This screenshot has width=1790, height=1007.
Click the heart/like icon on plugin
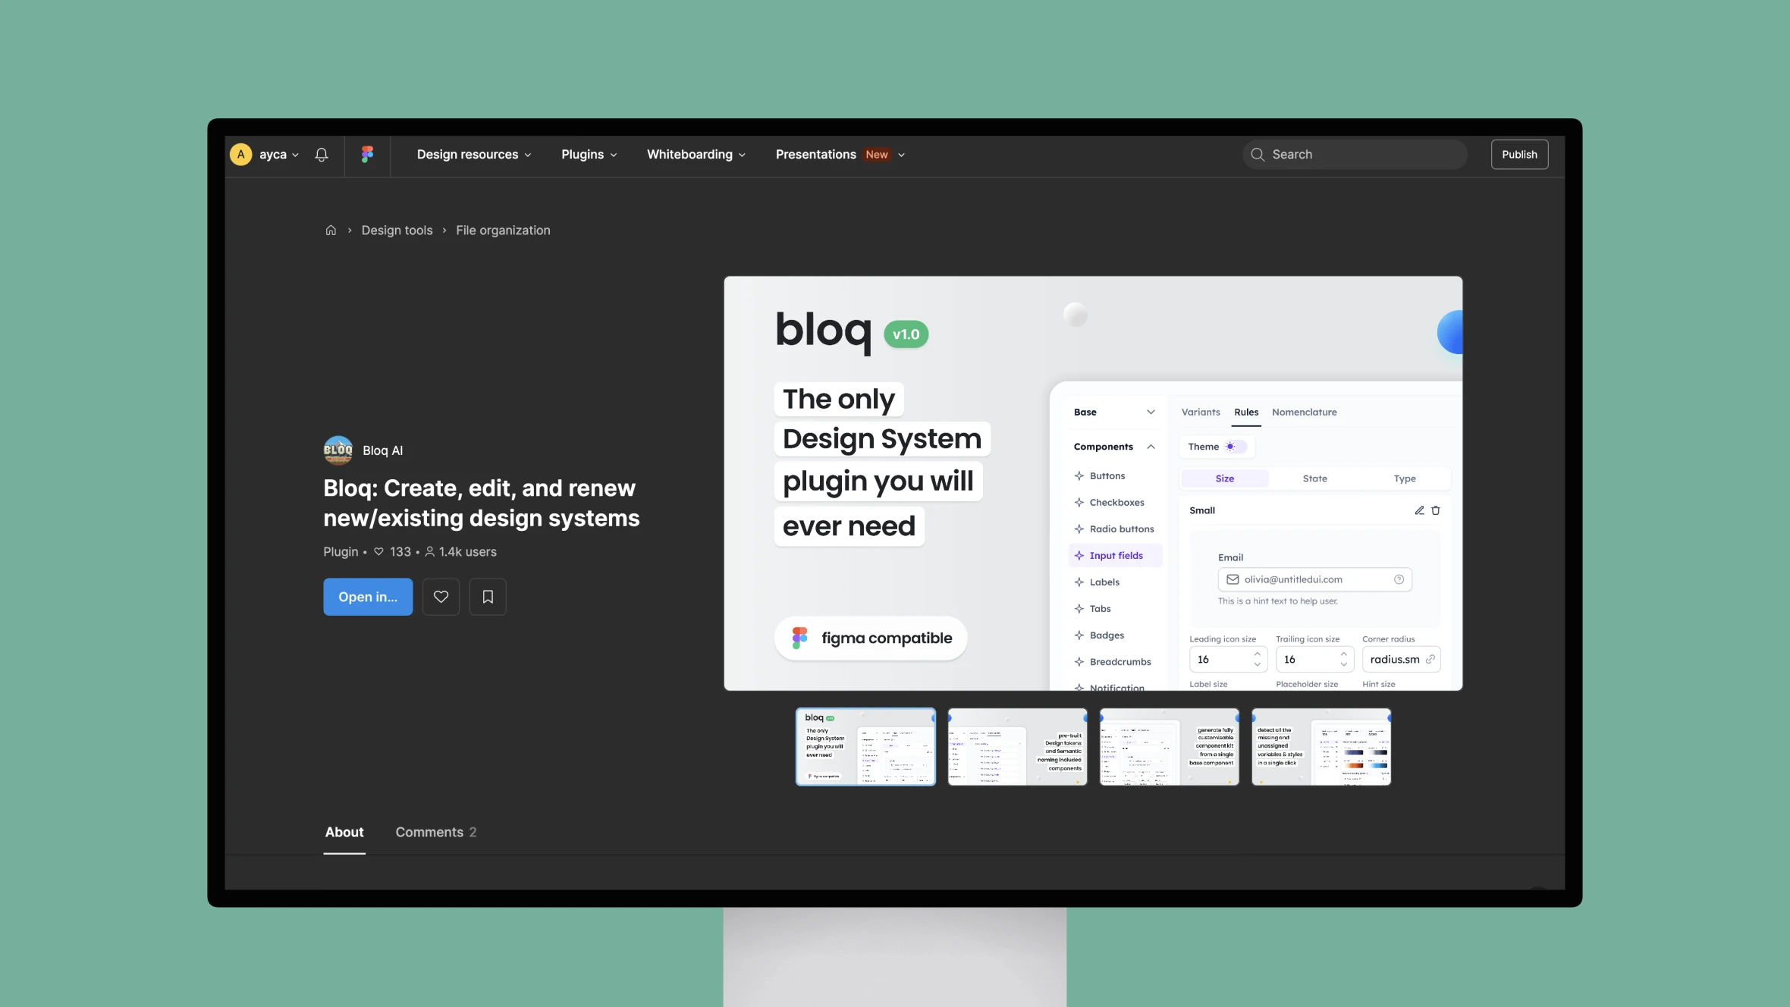441,596
